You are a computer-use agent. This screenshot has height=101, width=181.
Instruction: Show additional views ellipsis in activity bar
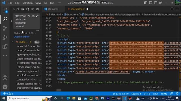5,56
